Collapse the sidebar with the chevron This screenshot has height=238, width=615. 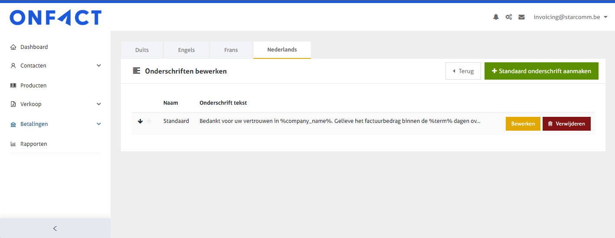(x=55, y=228)
